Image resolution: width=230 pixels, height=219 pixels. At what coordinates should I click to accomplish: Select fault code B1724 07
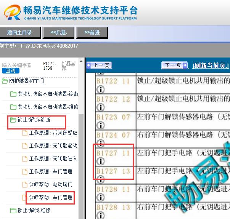coord(113,135)
